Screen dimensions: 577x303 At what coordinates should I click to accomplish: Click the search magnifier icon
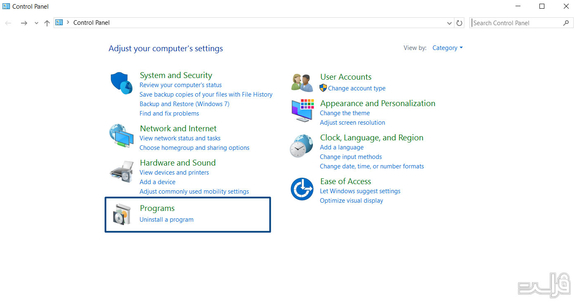(x=566, y=23)
